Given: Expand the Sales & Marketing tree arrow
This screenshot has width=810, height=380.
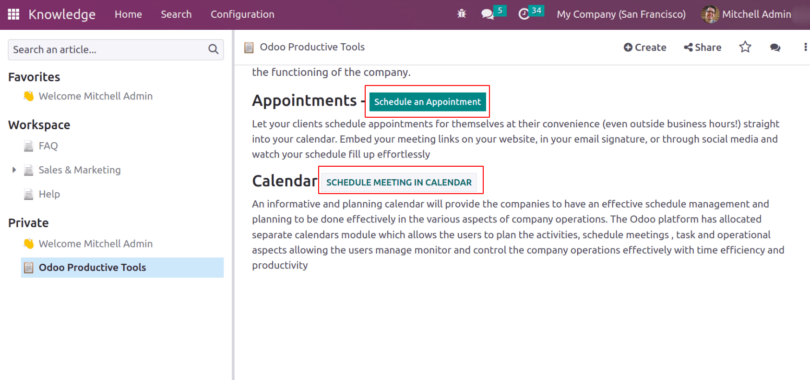Looking at the screenshot, I should point(14,170).
